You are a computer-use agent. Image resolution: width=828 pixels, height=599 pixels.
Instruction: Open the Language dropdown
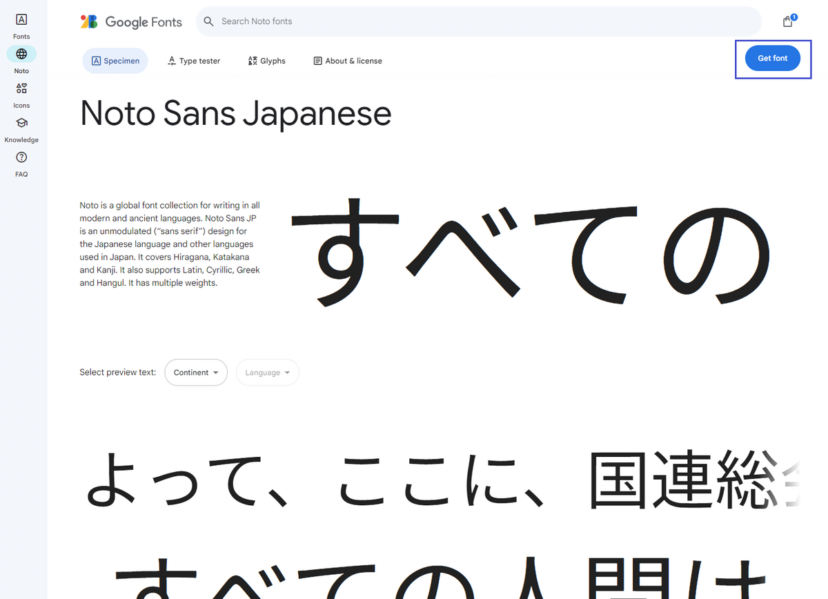268,373
